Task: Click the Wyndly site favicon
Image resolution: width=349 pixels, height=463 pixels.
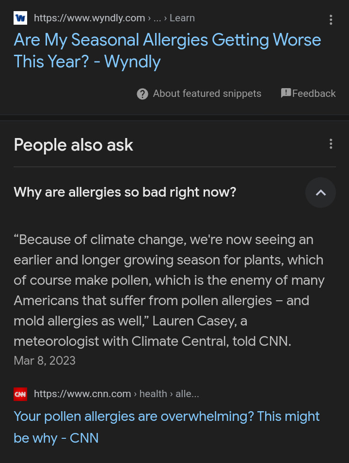Action: 20,18
